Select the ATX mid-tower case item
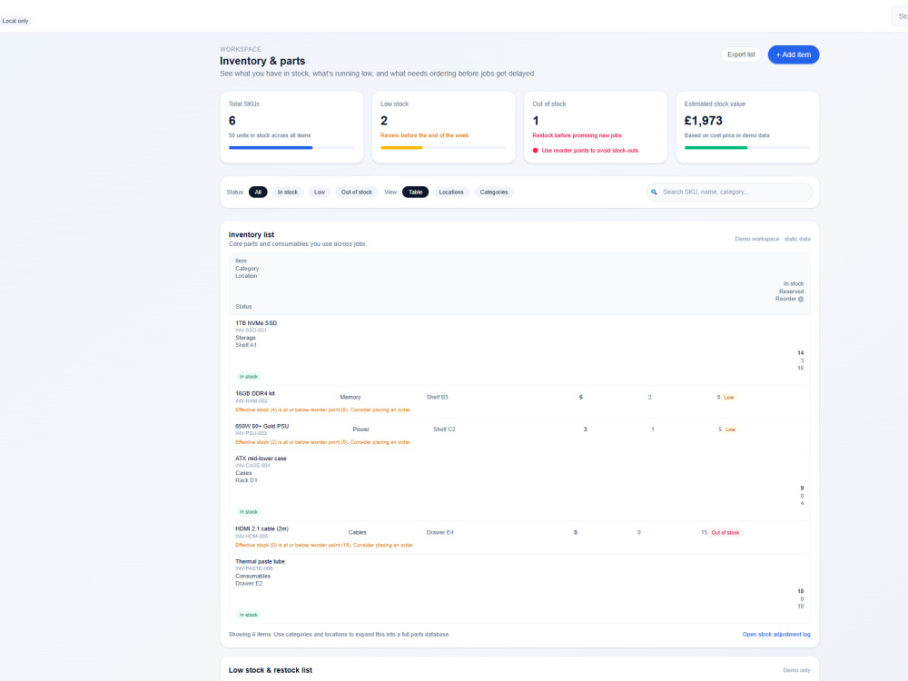 261,459
